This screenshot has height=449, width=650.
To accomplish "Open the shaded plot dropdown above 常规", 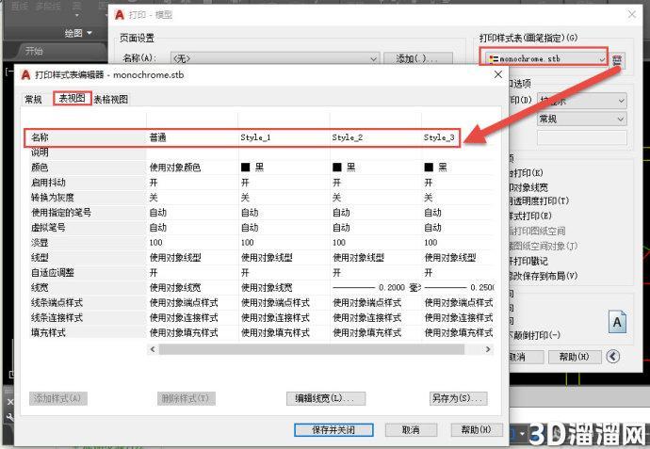I will 581,101.
